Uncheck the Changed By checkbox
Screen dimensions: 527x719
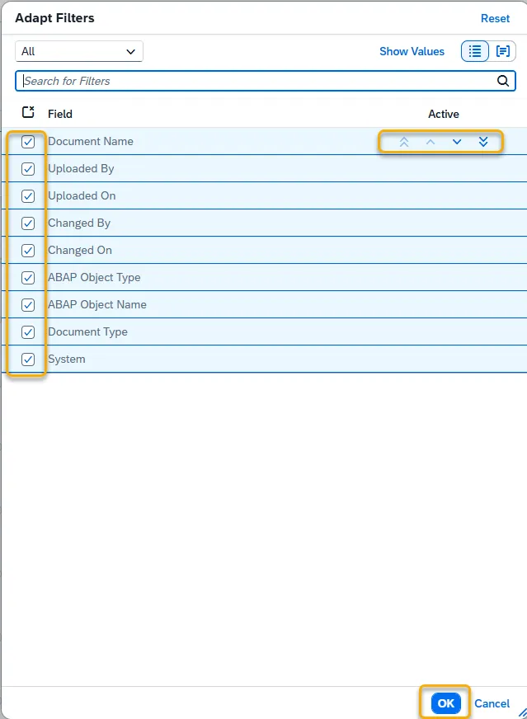(x=28, y=223)
